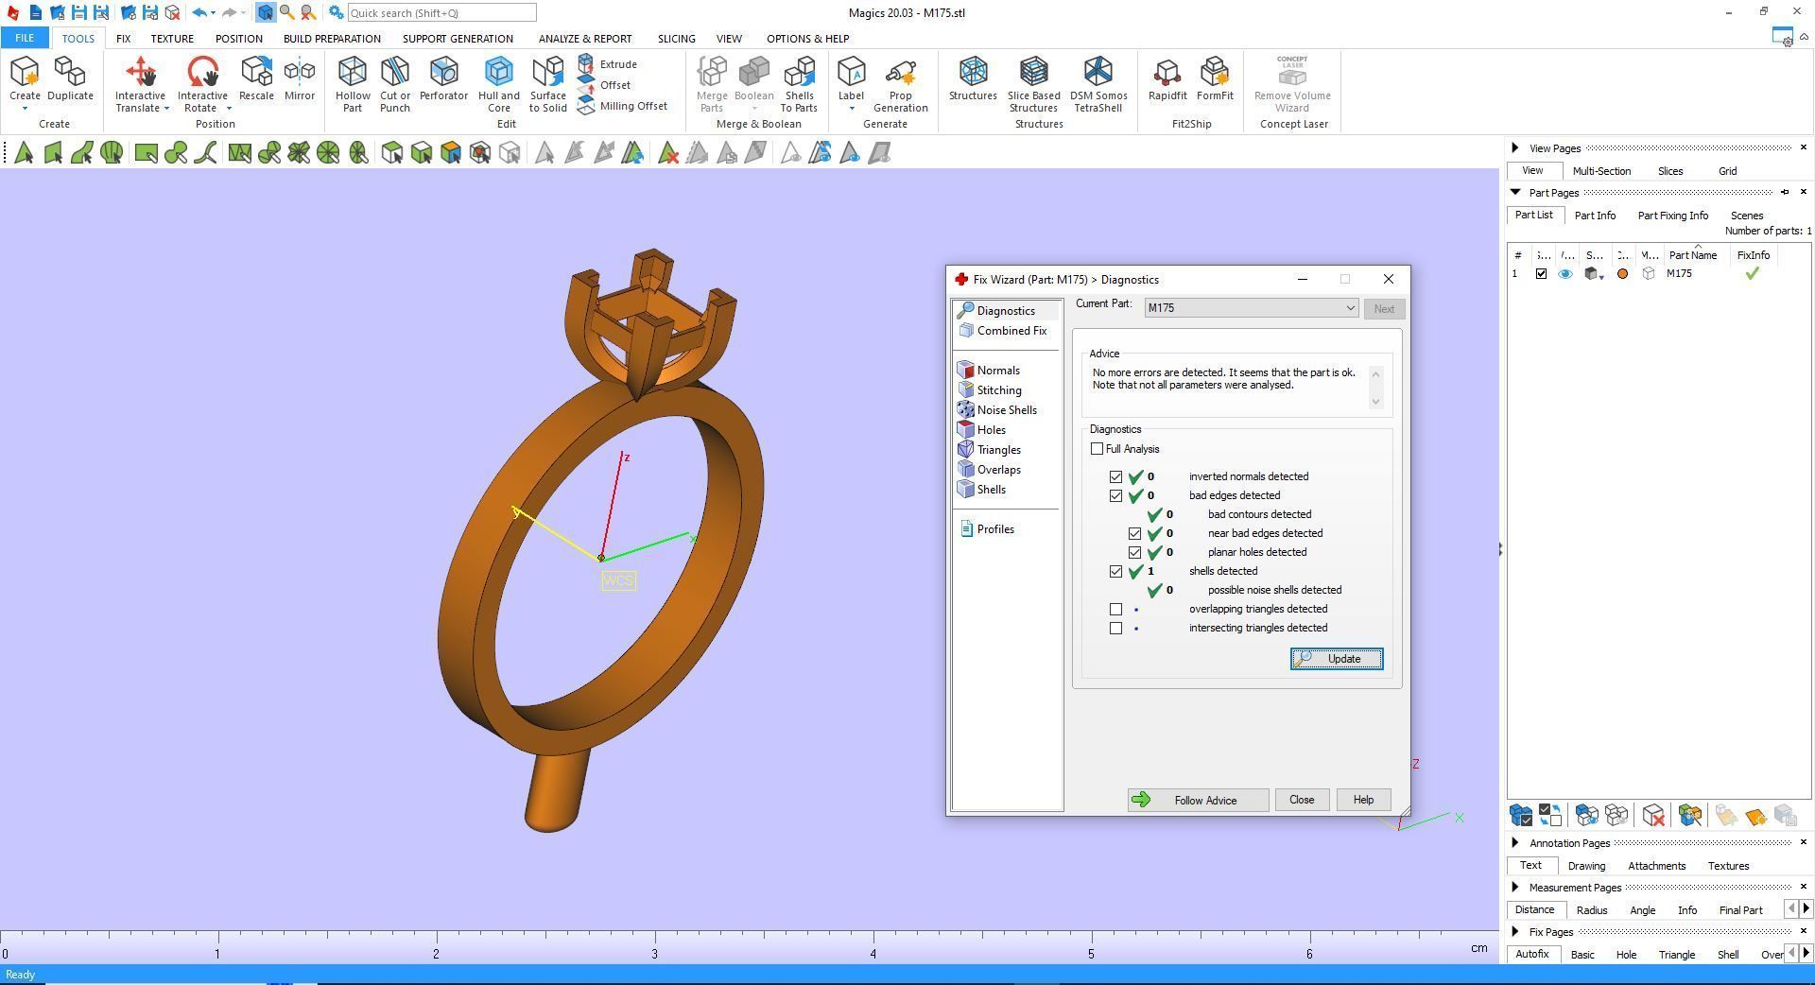Click the Duplicate part icon
The width and height of the screenshot is (1815, 985).
[x=70, y=78]
